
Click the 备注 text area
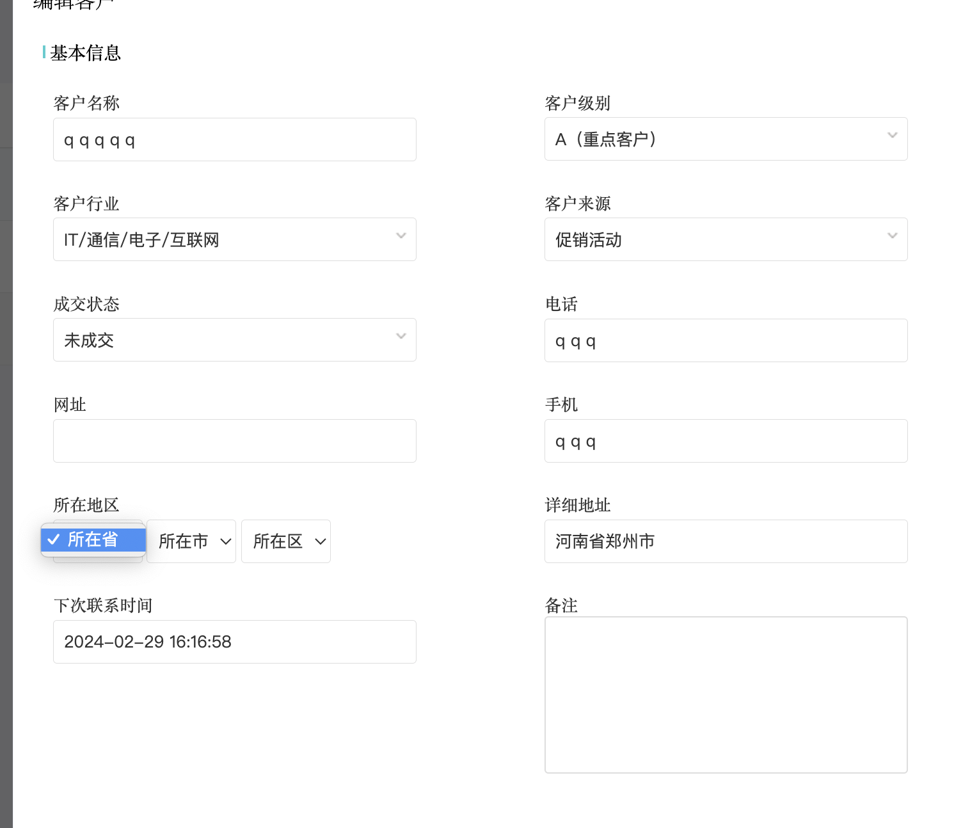click(726, 695)
